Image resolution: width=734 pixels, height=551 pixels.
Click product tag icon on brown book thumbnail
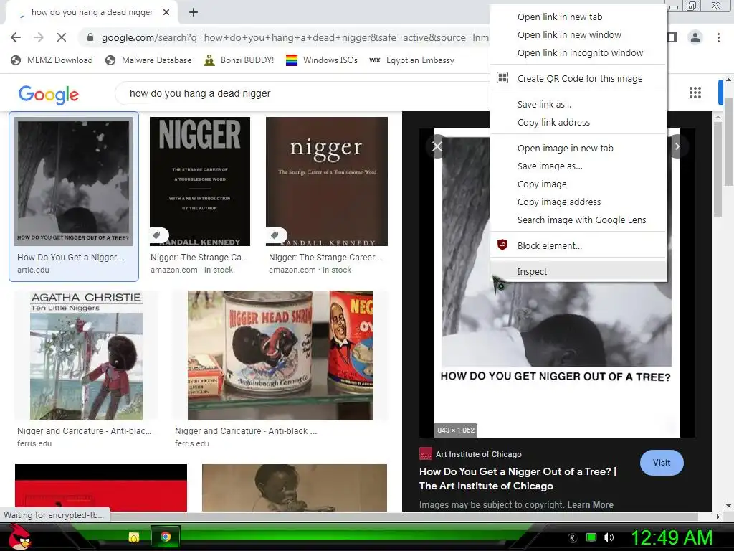click(275, 235)
